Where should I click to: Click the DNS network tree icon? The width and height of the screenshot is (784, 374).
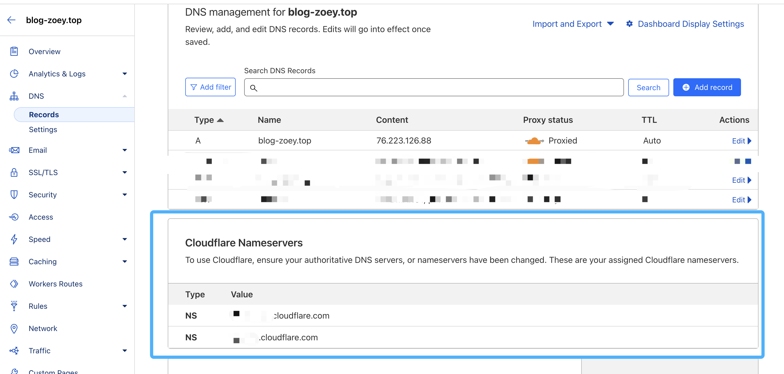tap(14, 96)
